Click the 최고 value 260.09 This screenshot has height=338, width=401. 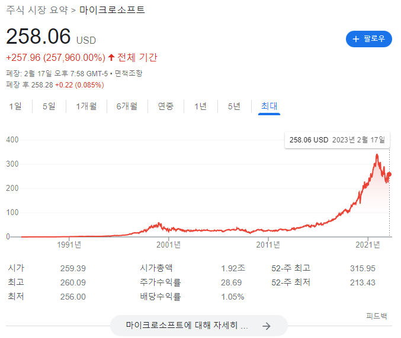point(73,282)
